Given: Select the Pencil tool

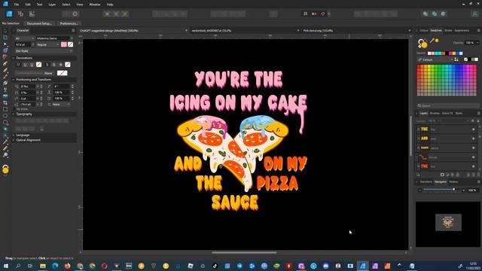Looking at the screenshot, I should (x=5, y=70).
